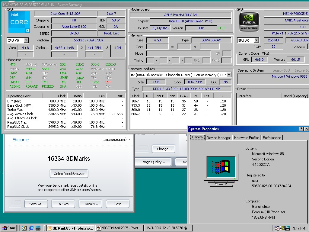Switch to the Device Manager tab

[218, 138]
